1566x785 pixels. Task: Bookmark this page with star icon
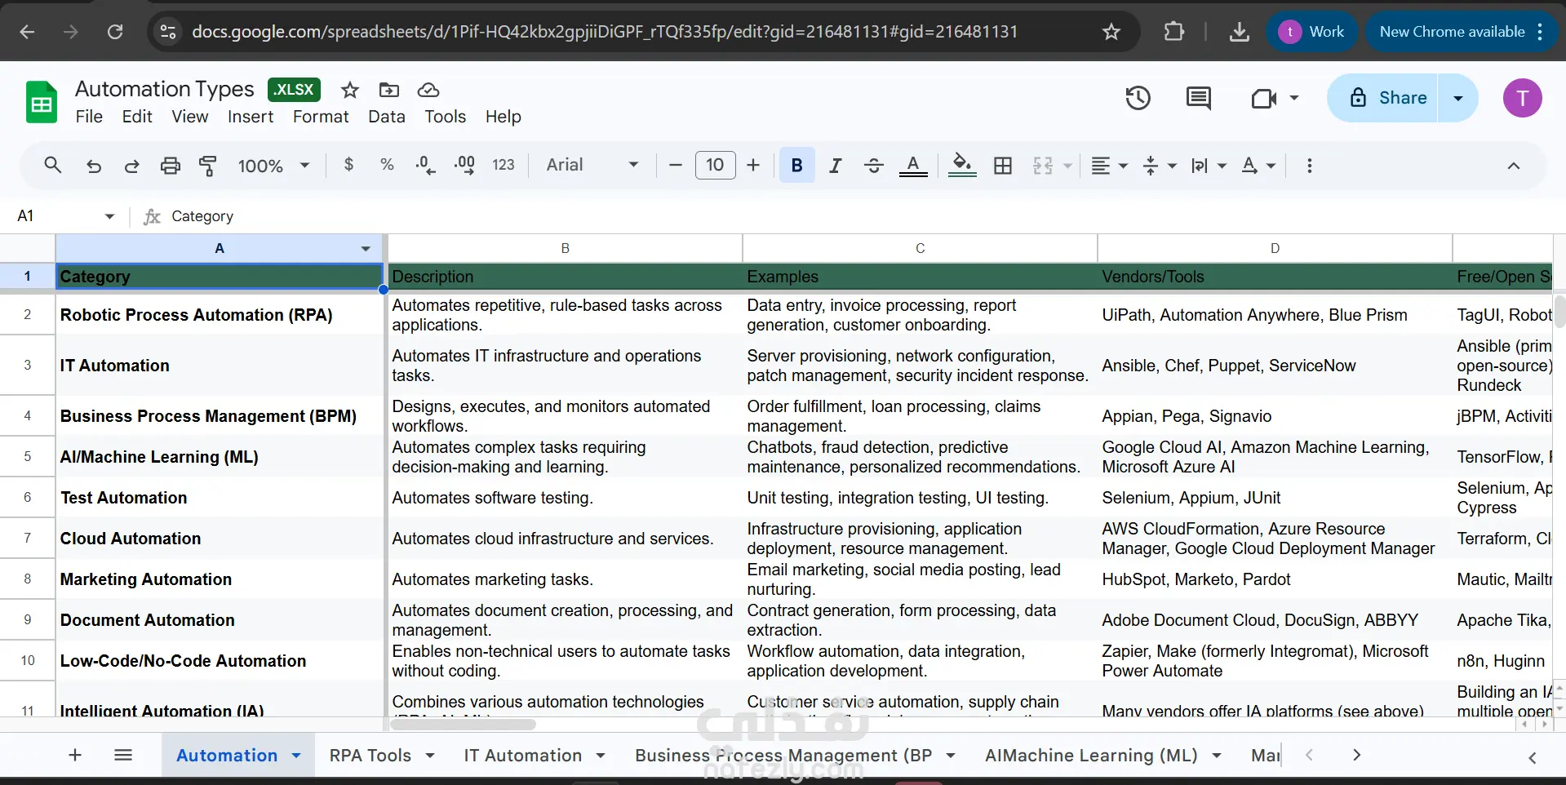point(1111,32)
